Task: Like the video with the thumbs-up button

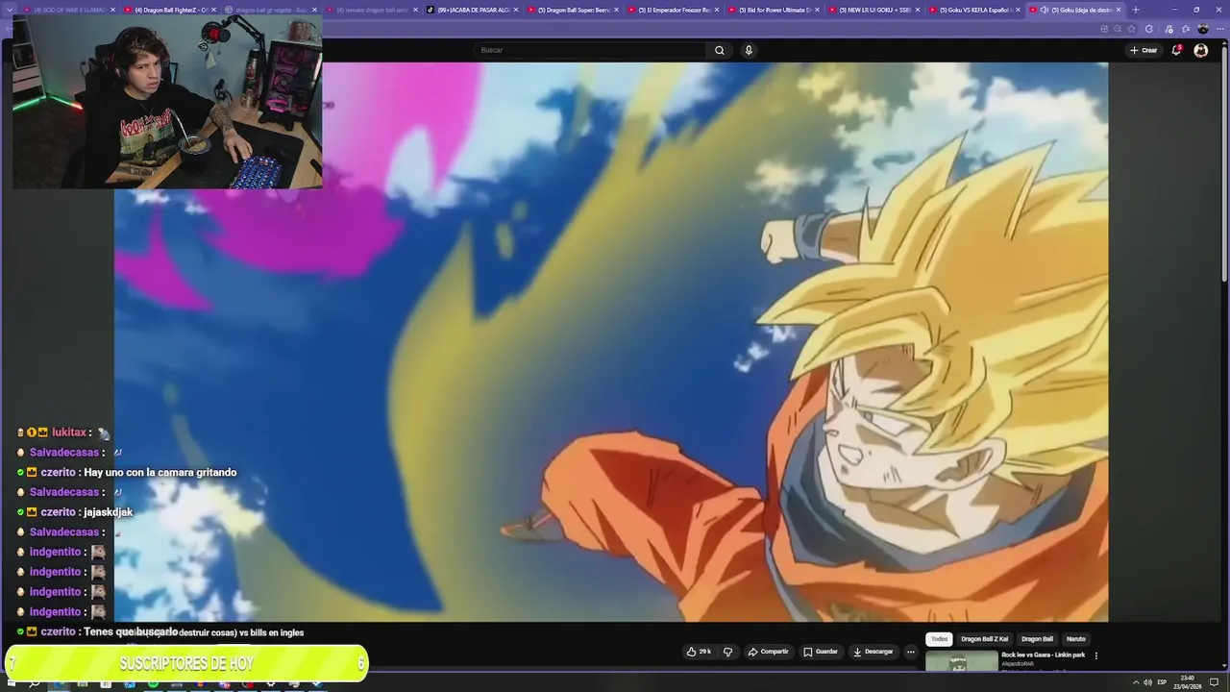Action: (x=699, y=652)
